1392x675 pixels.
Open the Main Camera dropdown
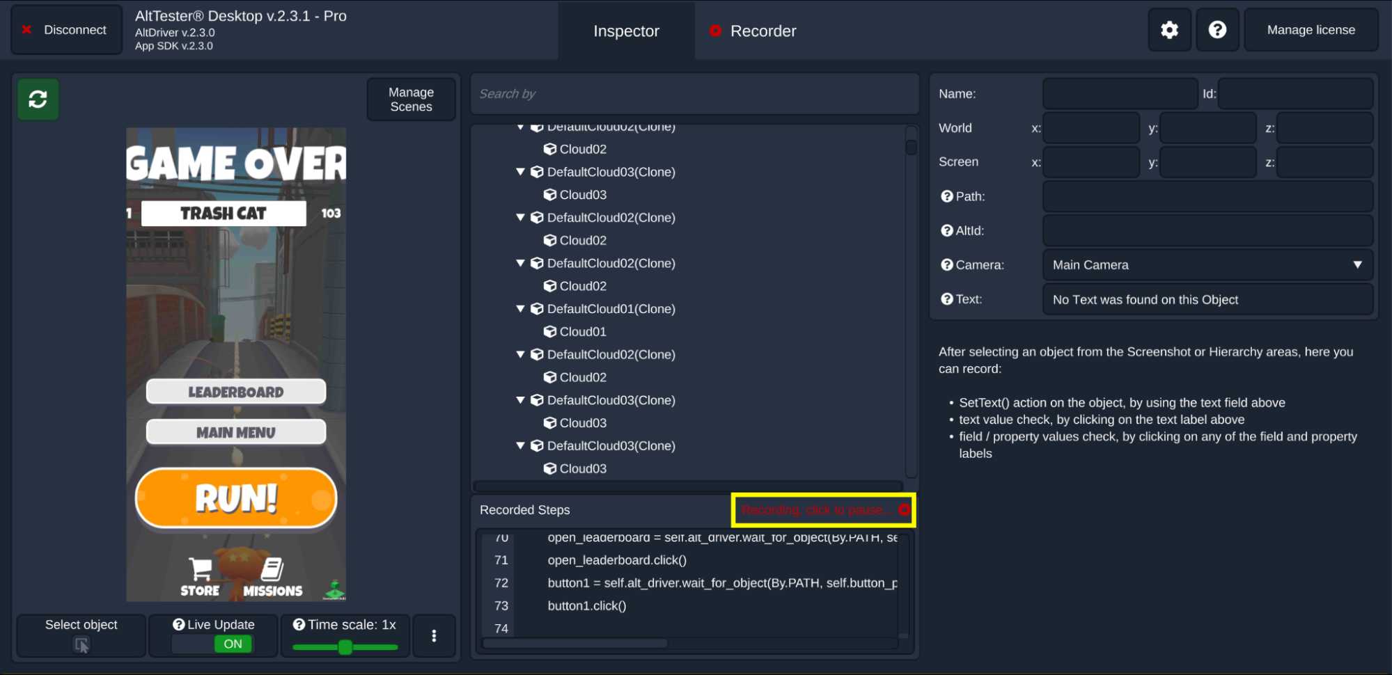[1207, 265]
